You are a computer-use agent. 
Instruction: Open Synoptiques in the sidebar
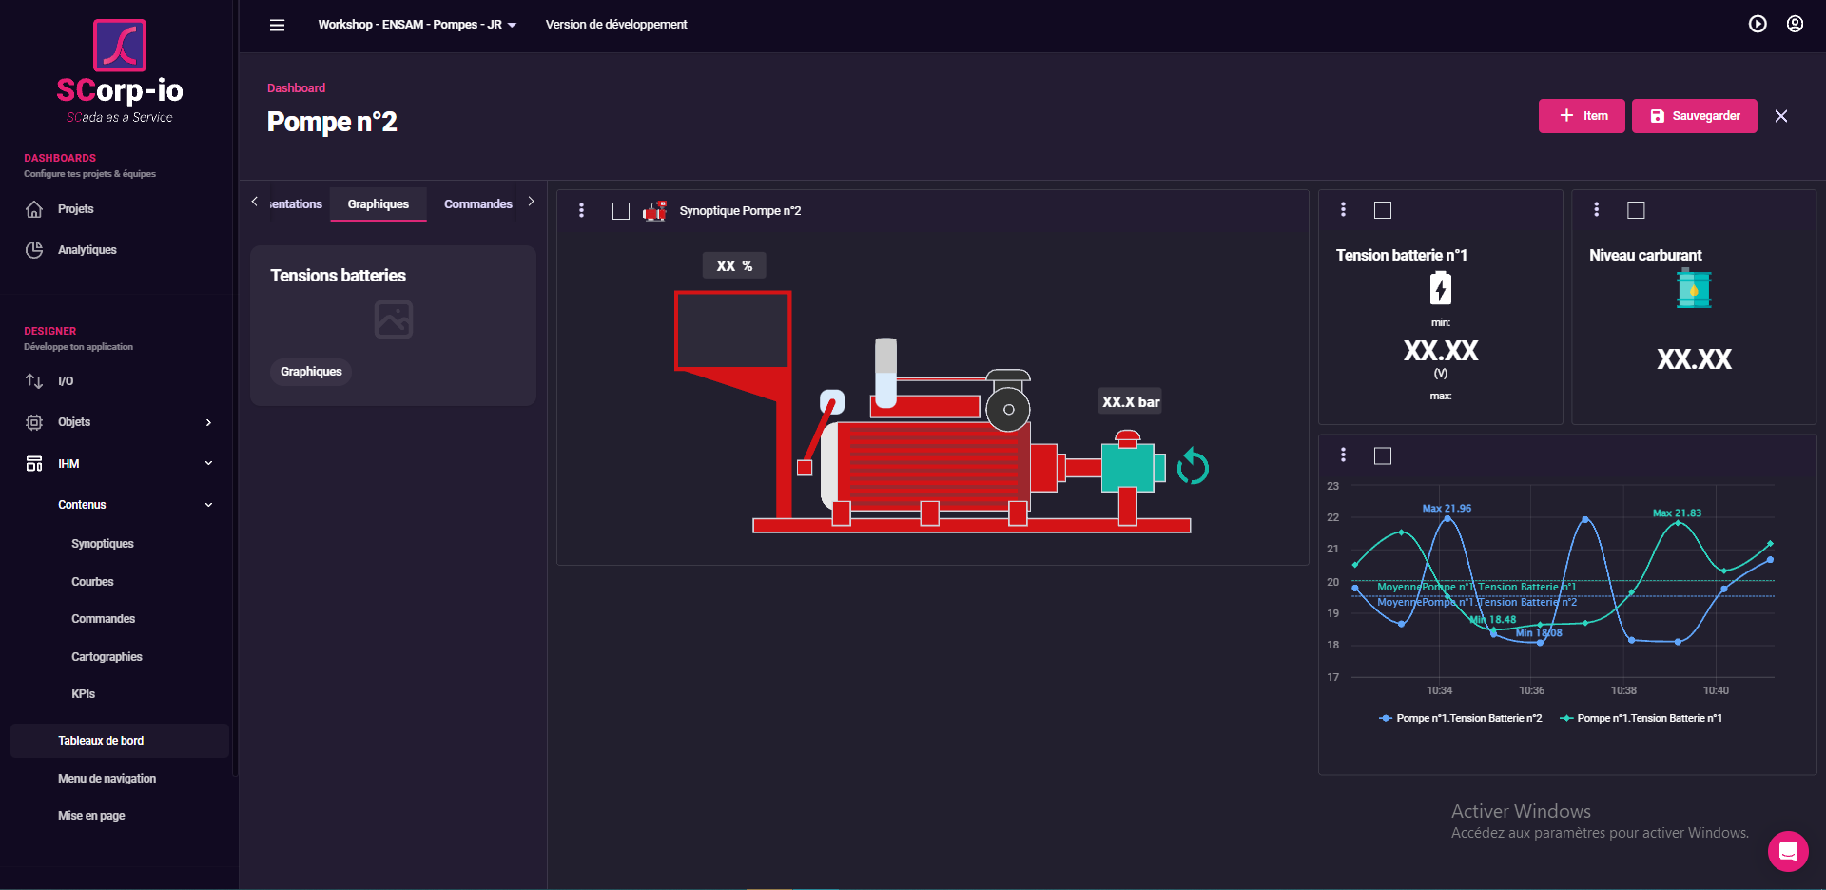click(x=103, y=544)
